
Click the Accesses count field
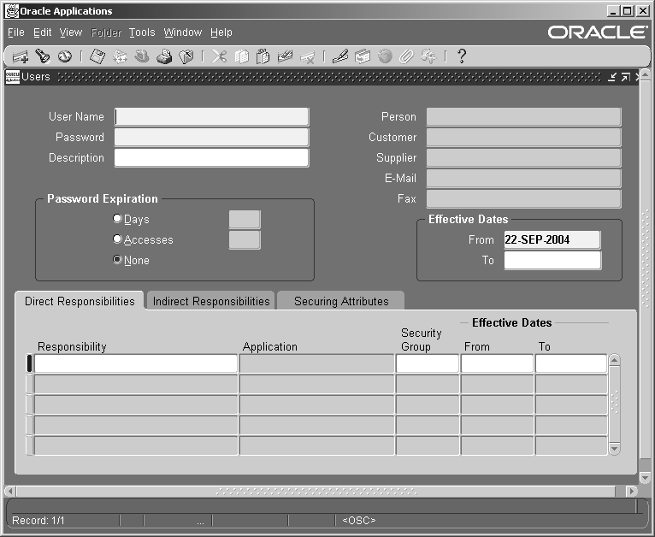[x=245, y=239]
